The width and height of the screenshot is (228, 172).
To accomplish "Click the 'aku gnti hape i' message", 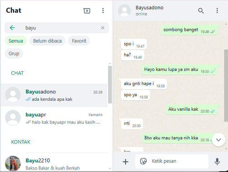I will click(144, 84).
